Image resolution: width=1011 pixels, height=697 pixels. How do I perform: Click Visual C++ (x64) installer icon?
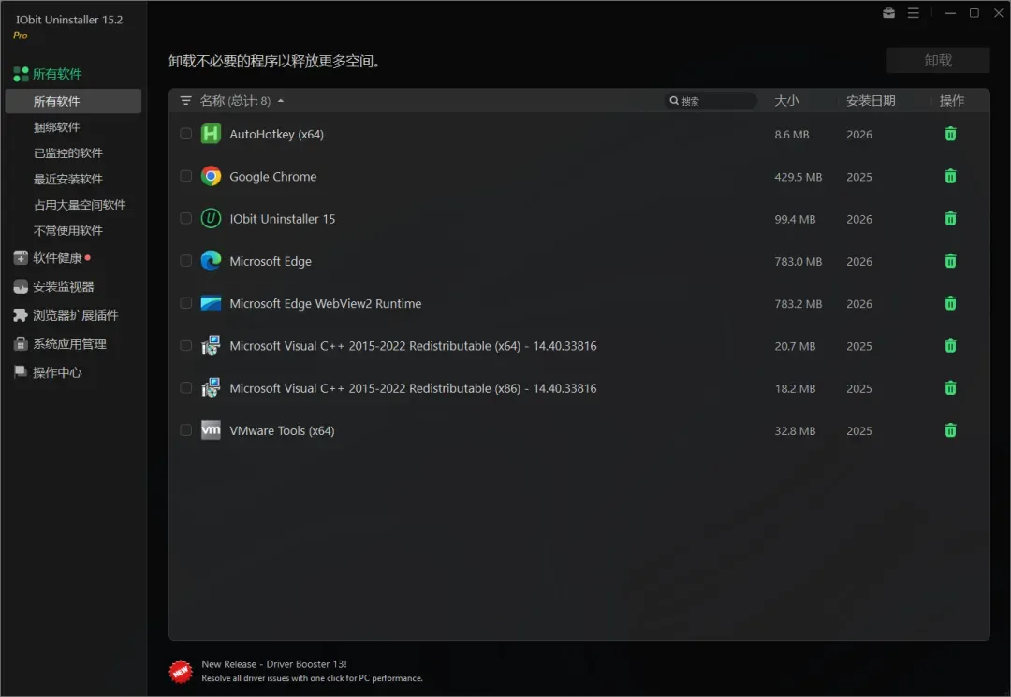[211, 346]
